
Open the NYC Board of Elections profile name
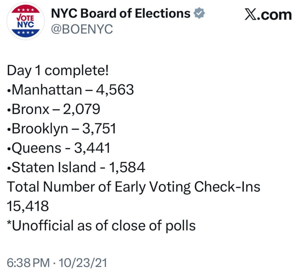pos(121,14)
